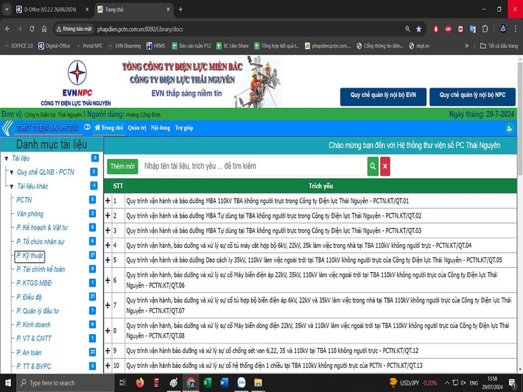Screen dimensions: 523x392
Task: Click the EVNNPC logo
Action: point(77,78)
